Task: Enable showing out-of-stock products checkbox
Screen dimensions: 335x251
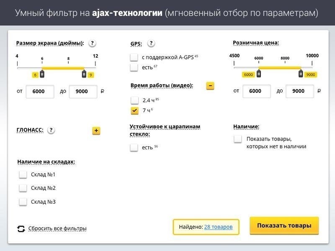Action: 238,139
